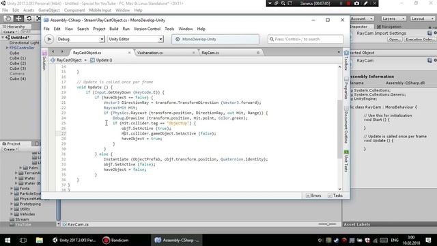Open the document tab list dropdown arrow

(339, 52)
